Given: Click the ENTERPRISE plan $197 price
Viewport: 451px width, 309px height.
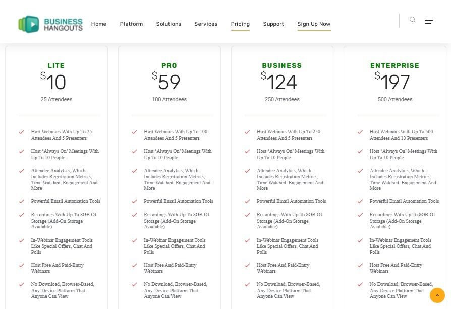Looking at the screenshot, I should coord(392,81).
